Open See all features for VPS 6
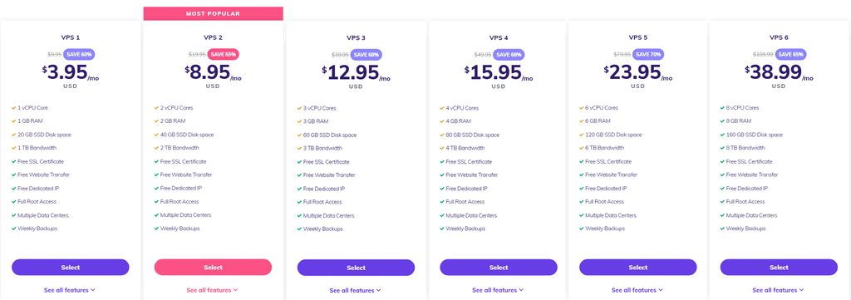This screenshot has width=851, height=300. [778, 290]
